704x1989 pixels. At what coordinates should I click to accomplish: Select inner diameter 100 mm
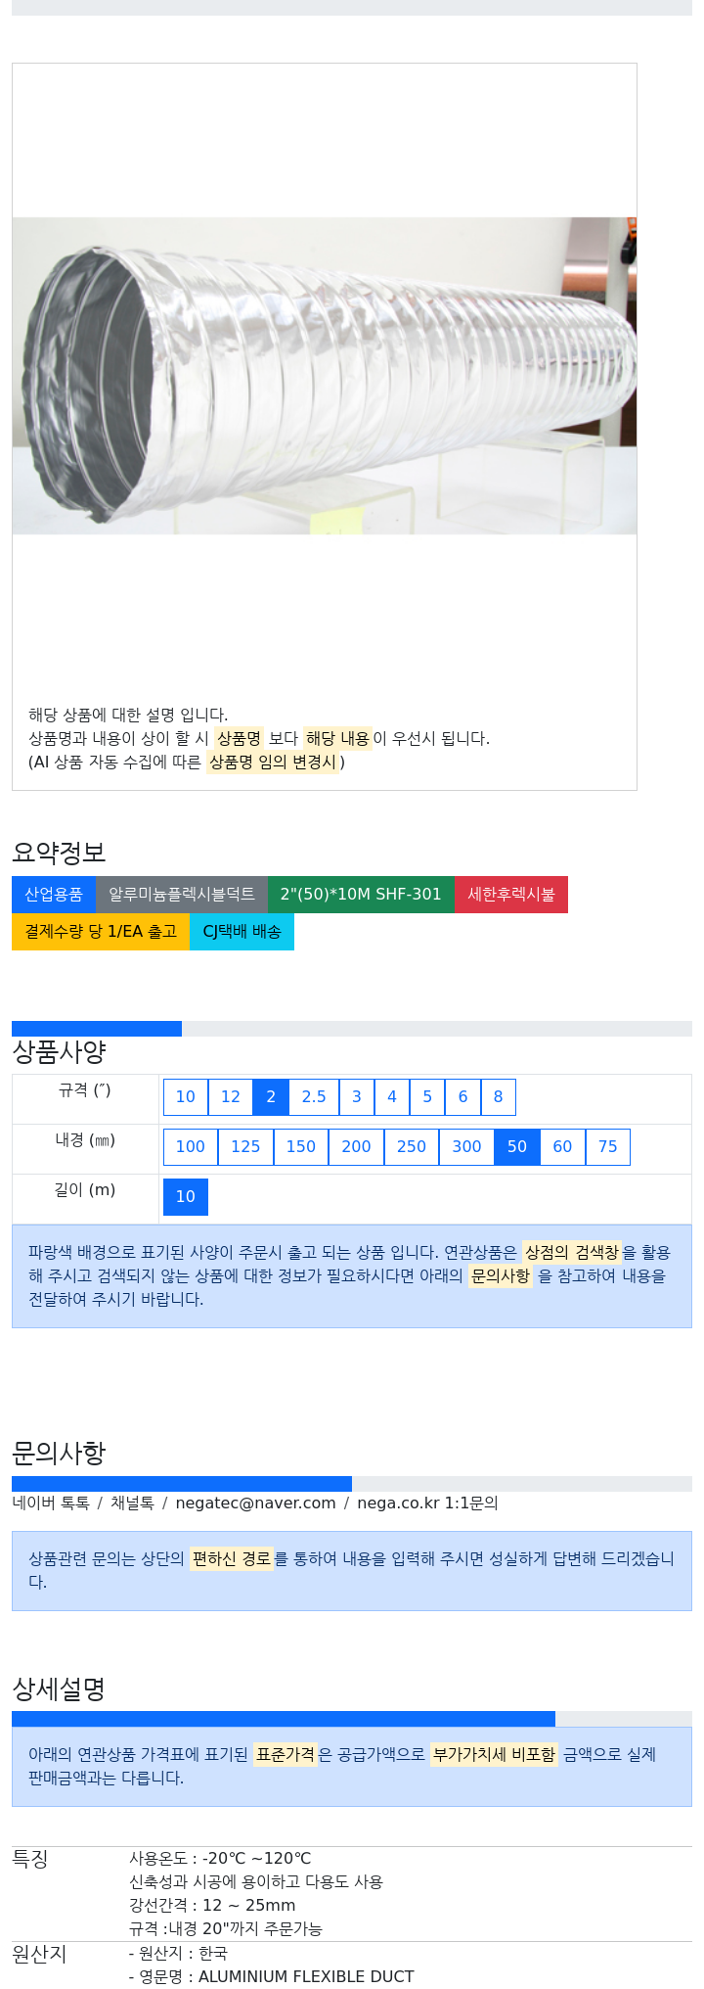pos(191,1147)
